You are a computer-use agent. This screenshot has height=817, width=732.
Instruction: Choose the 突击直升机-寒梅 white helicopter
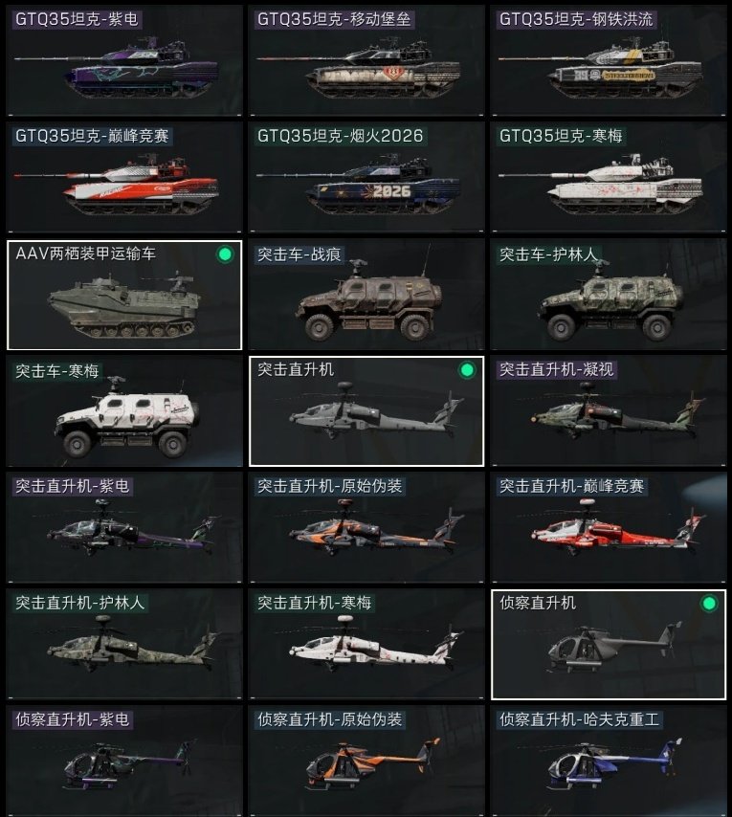(x=366, y=645)
